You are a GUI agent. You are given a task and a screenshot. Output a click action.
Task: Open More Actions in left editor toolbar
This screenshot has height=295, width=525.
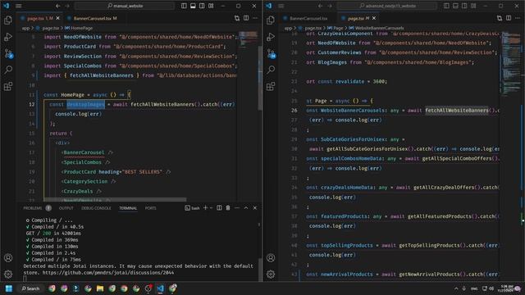pos(255,18)
